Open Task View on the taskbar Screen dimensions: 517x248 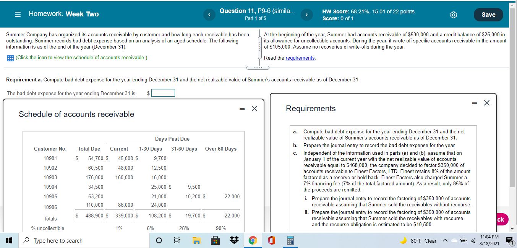177,240
